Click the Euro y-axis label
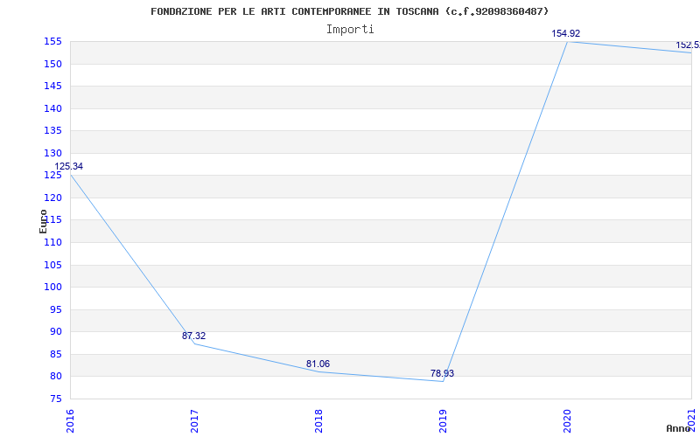This screenshot has width=700, height=437. coord(43,221)
